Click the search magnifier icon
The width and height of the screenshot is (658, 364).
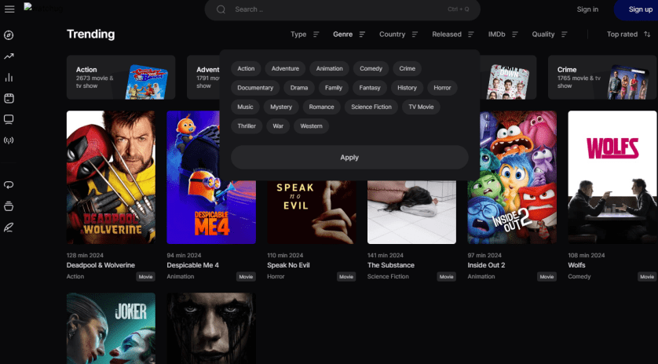pyautogui.click(x=221, y=9)
